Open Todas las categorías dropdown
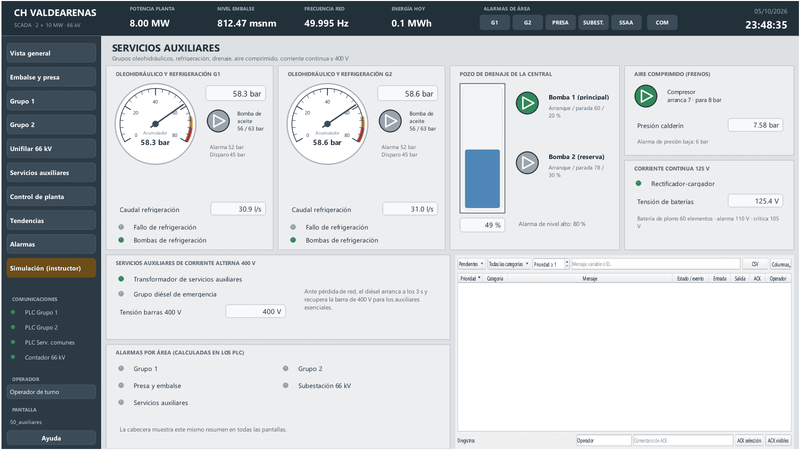Image resolution: width=801 pixels, height=450 pixels. [509, 264]
